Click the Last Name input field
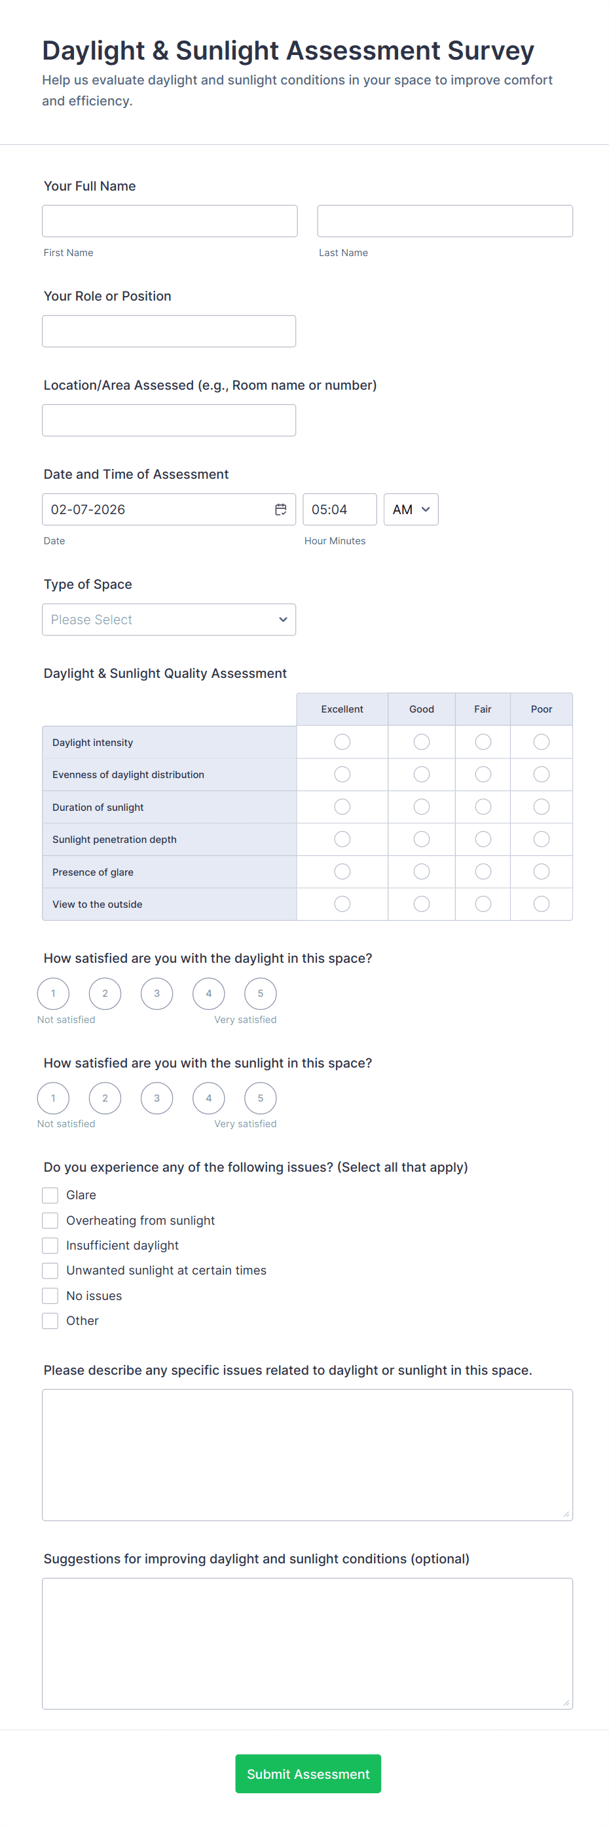This screenshot has height=1826, width=609. (445, 221)
